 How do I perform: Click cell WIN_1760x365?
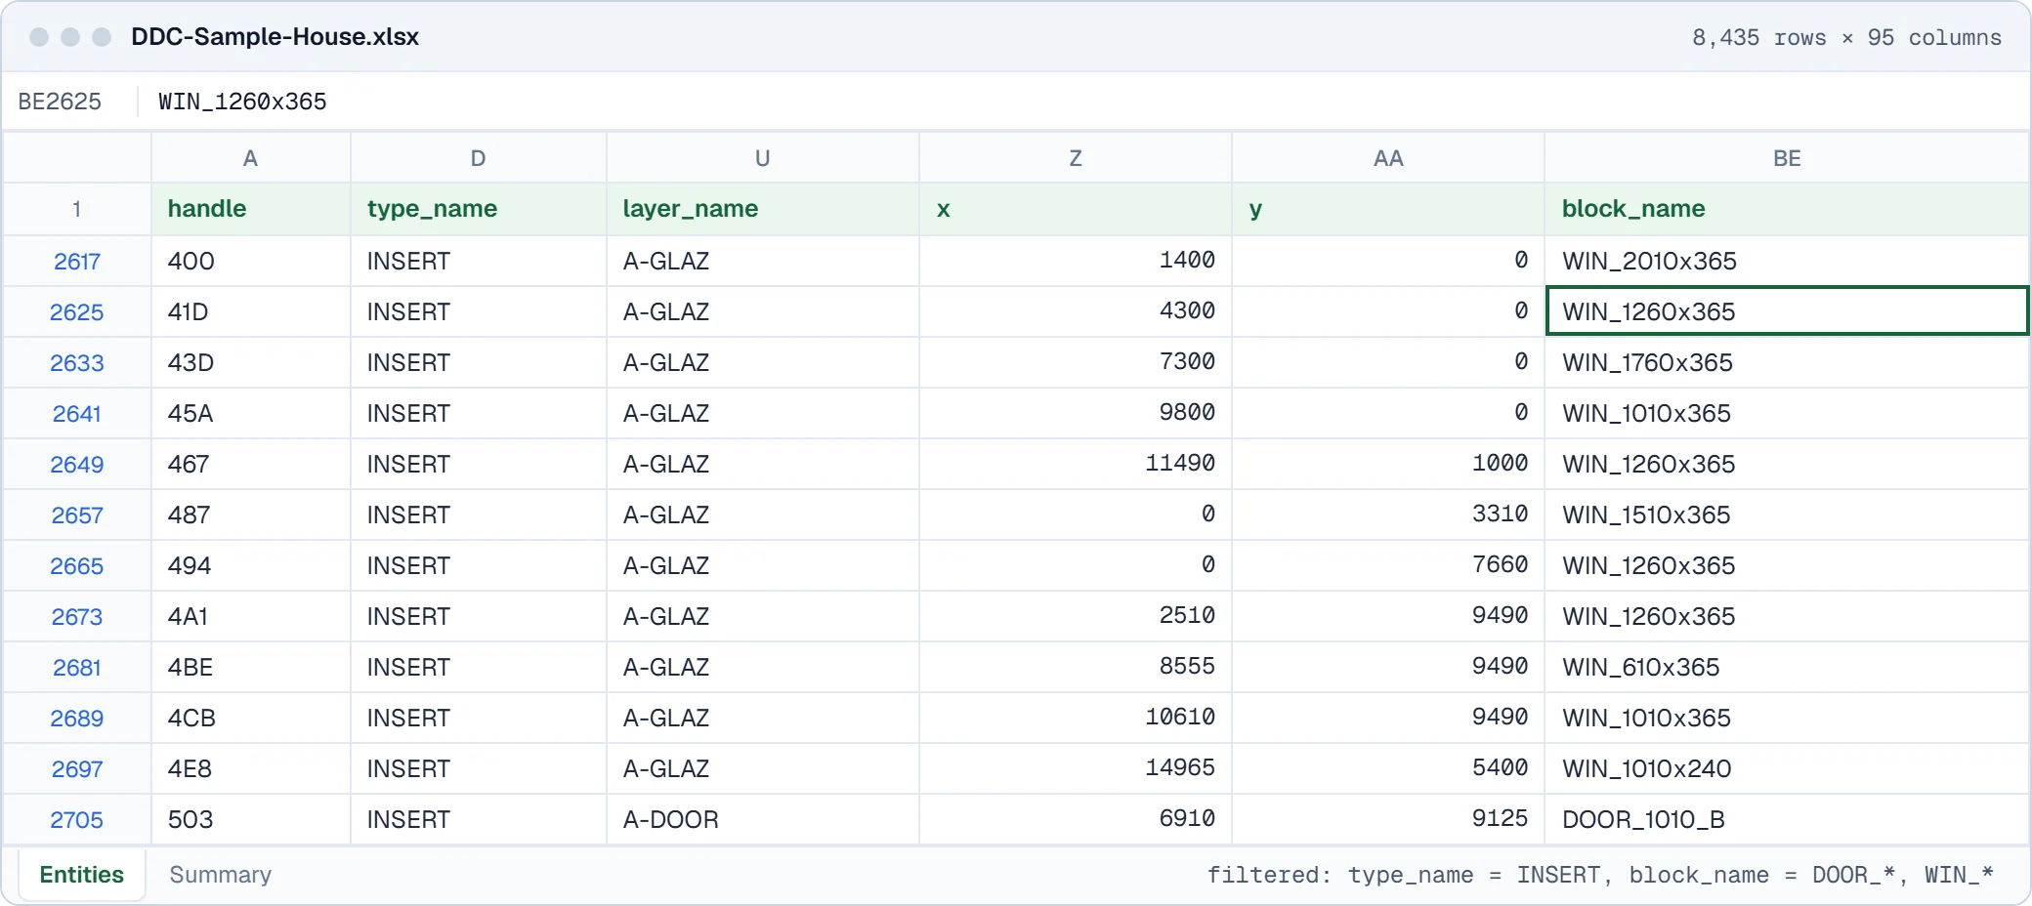[1787, 363]
